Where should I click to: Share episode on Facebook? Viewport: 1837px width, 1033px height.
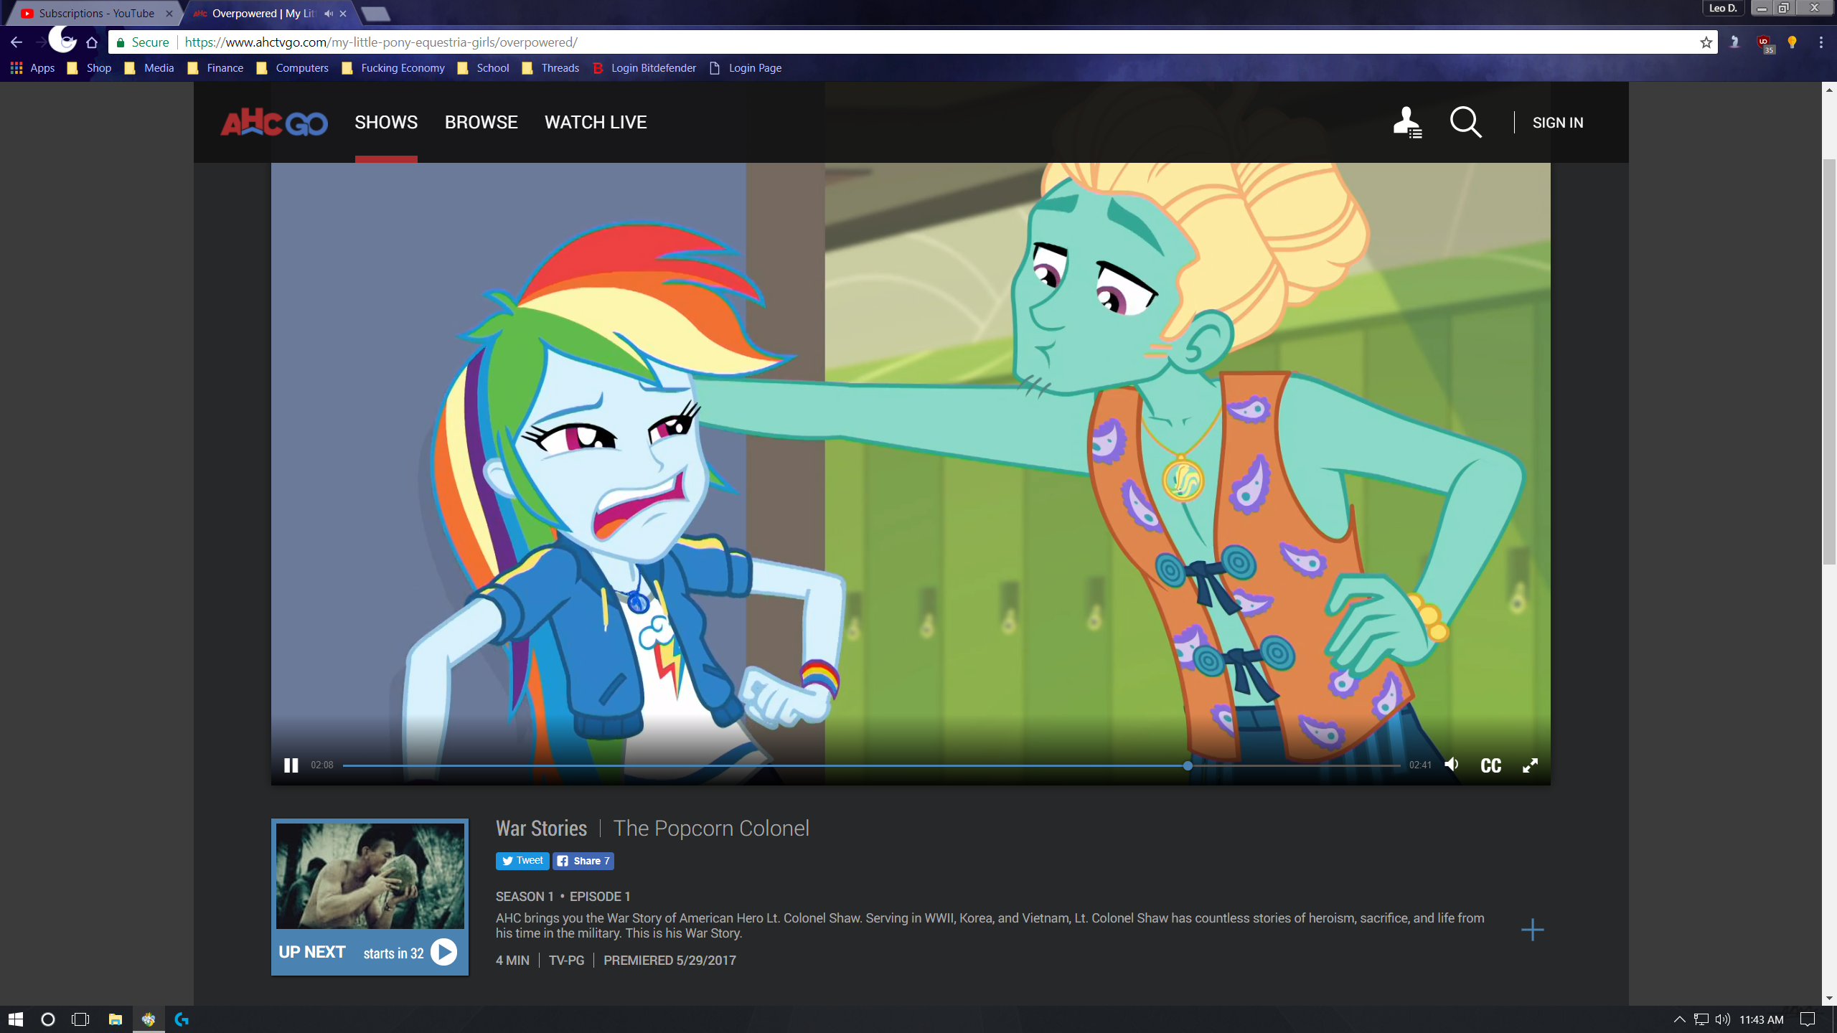583,861
